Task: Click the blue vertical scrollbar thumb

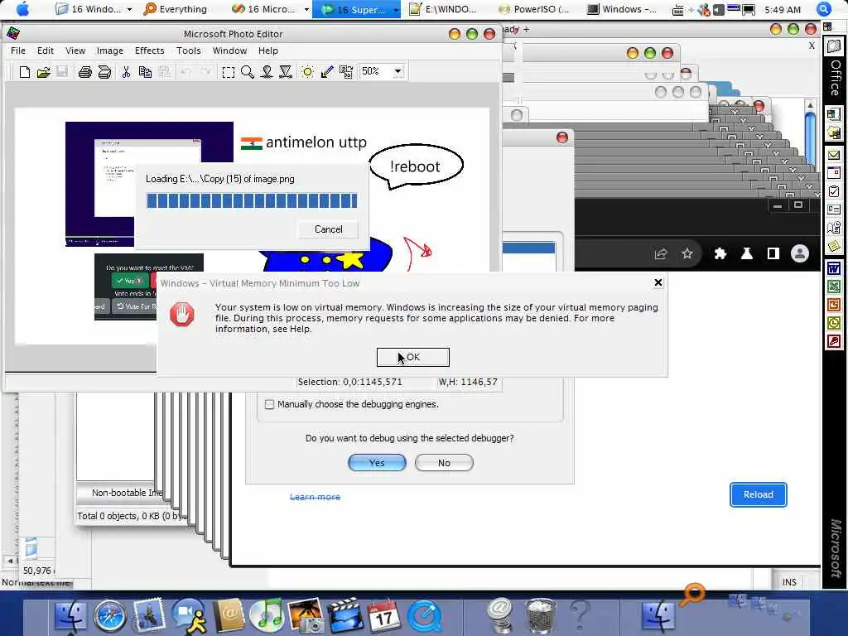Action: (810, 138)
